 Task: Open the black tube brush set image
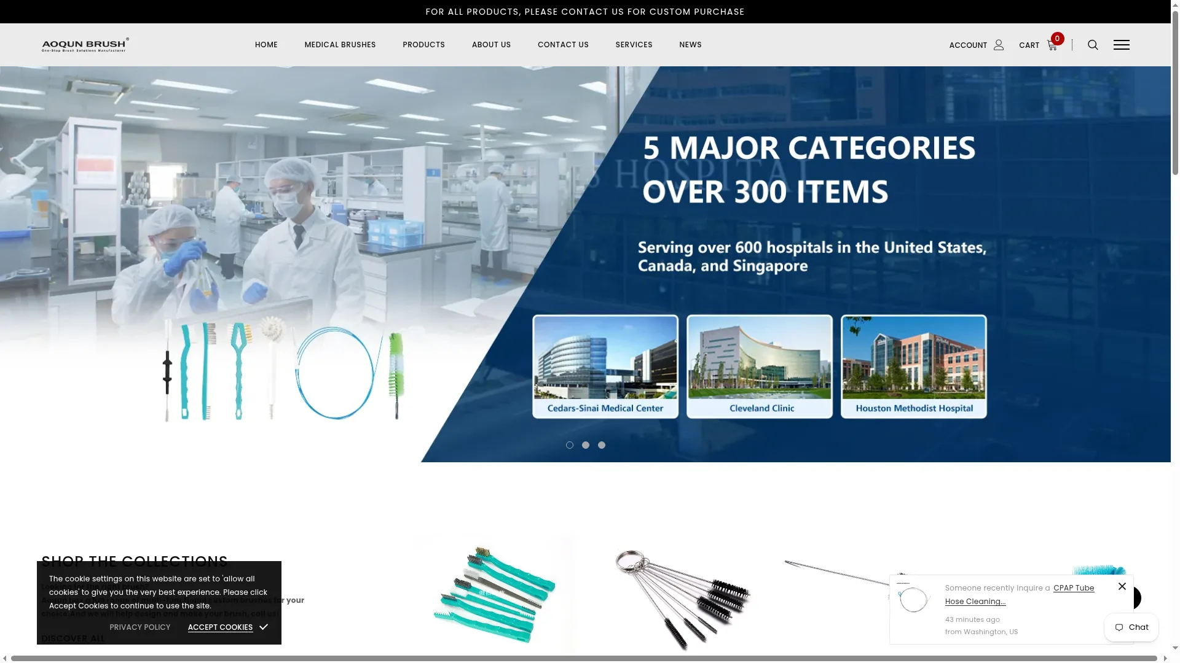682,599
